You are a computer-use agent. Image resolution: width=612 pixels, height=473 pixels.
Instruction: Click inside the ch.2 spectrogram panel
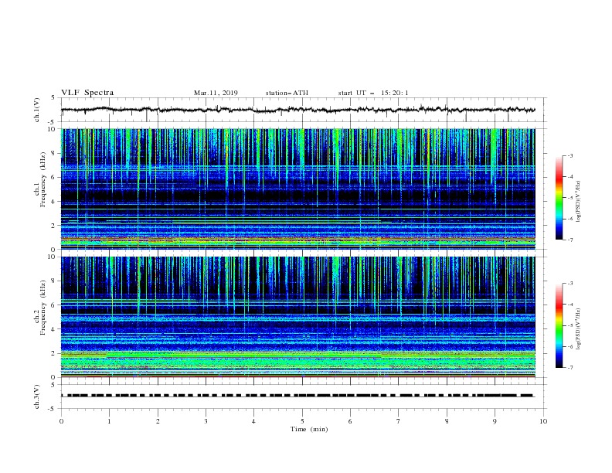pos(297,317)
